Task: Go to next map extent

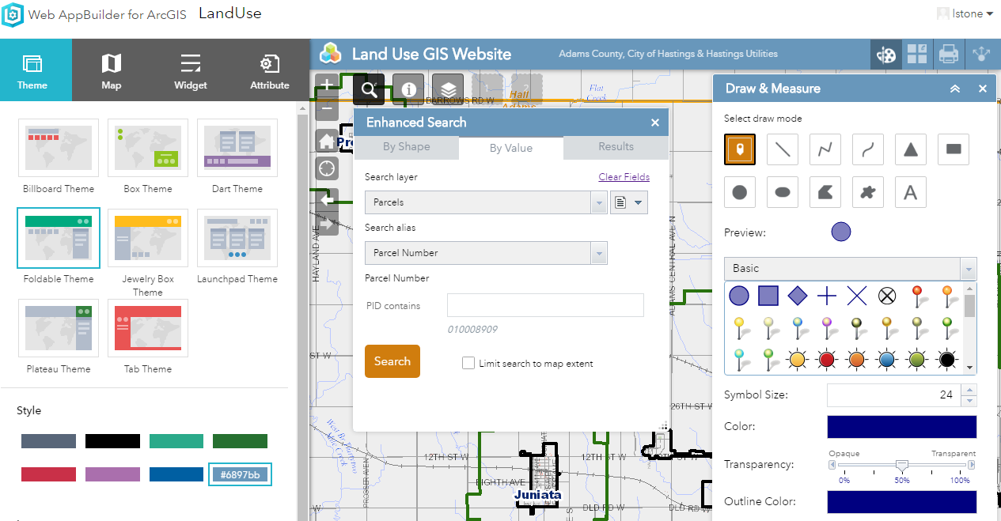Action: point(327,225)
